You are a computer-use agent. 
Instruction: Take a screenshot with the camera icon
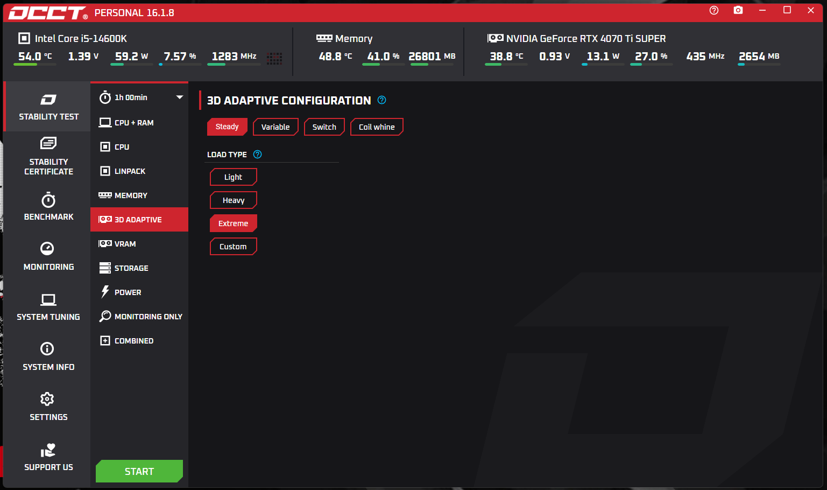738,10
